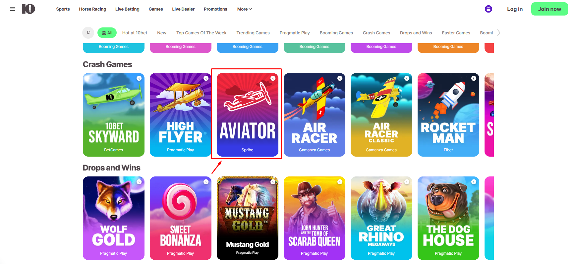Open the purple gift promotions icon
Screen dimensions: 578x264
(x=488, y=9)
